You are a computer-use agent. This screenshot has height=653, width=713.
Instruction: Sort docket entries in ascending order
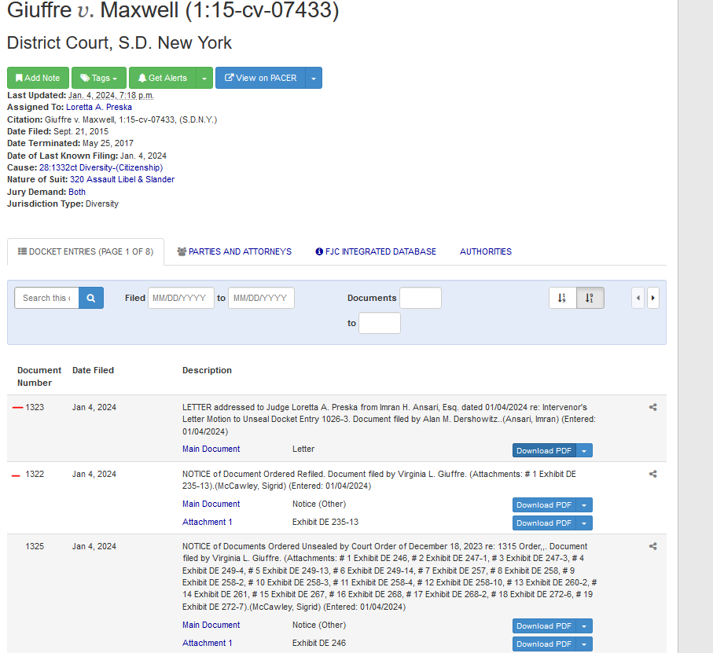pos(563,298)
